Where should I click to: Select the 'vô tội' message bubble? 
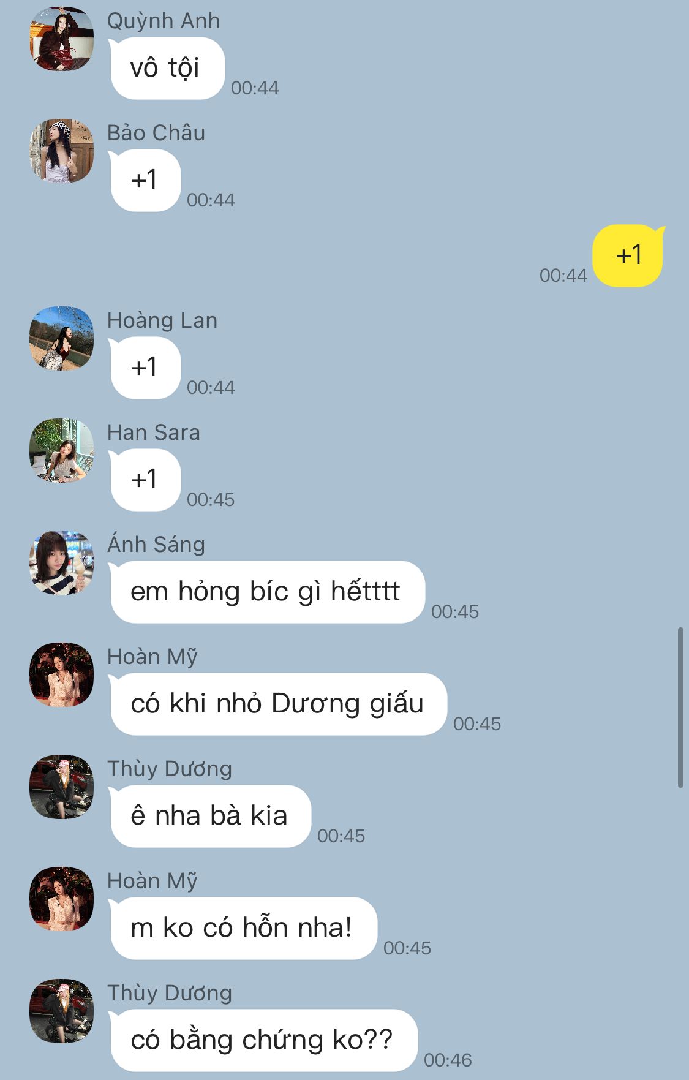coord(167,68)
